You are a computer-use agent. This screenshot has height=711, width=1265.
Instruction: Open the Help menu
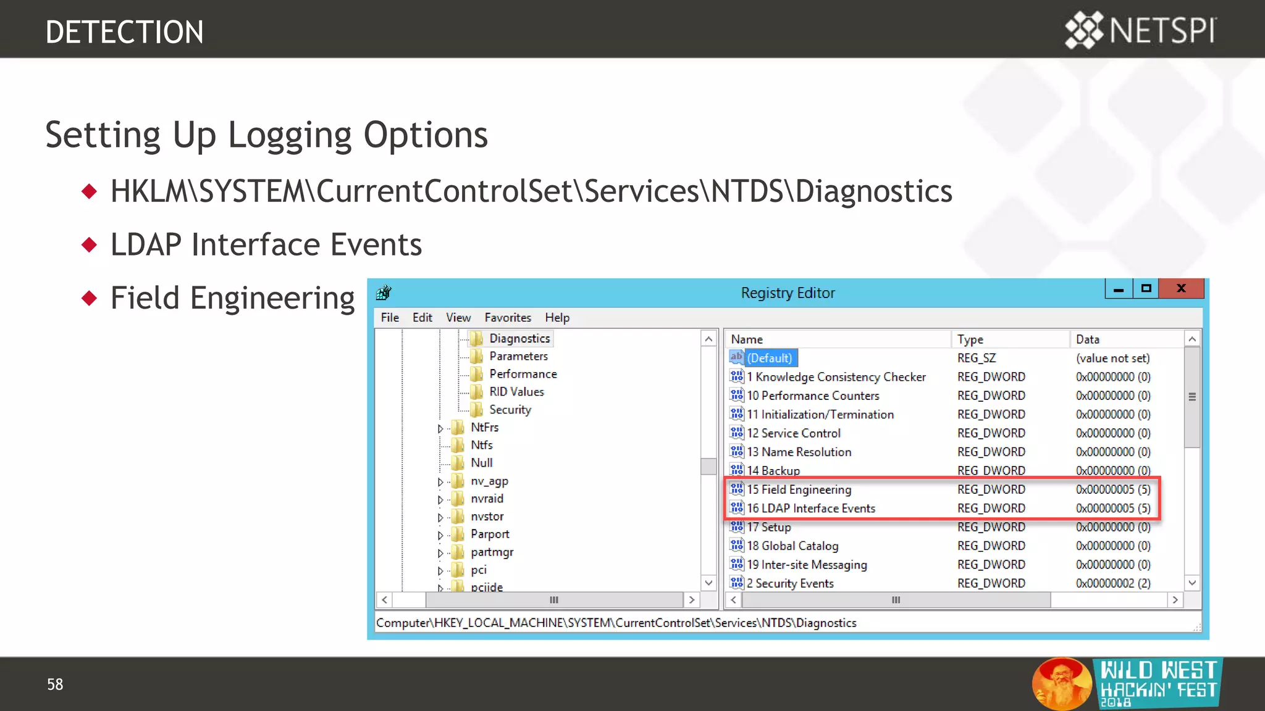coord(557,317)
